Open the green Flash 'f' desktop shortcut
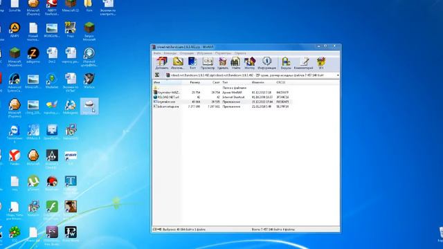Viewport: 443px width, 249px height. (52, 210)
